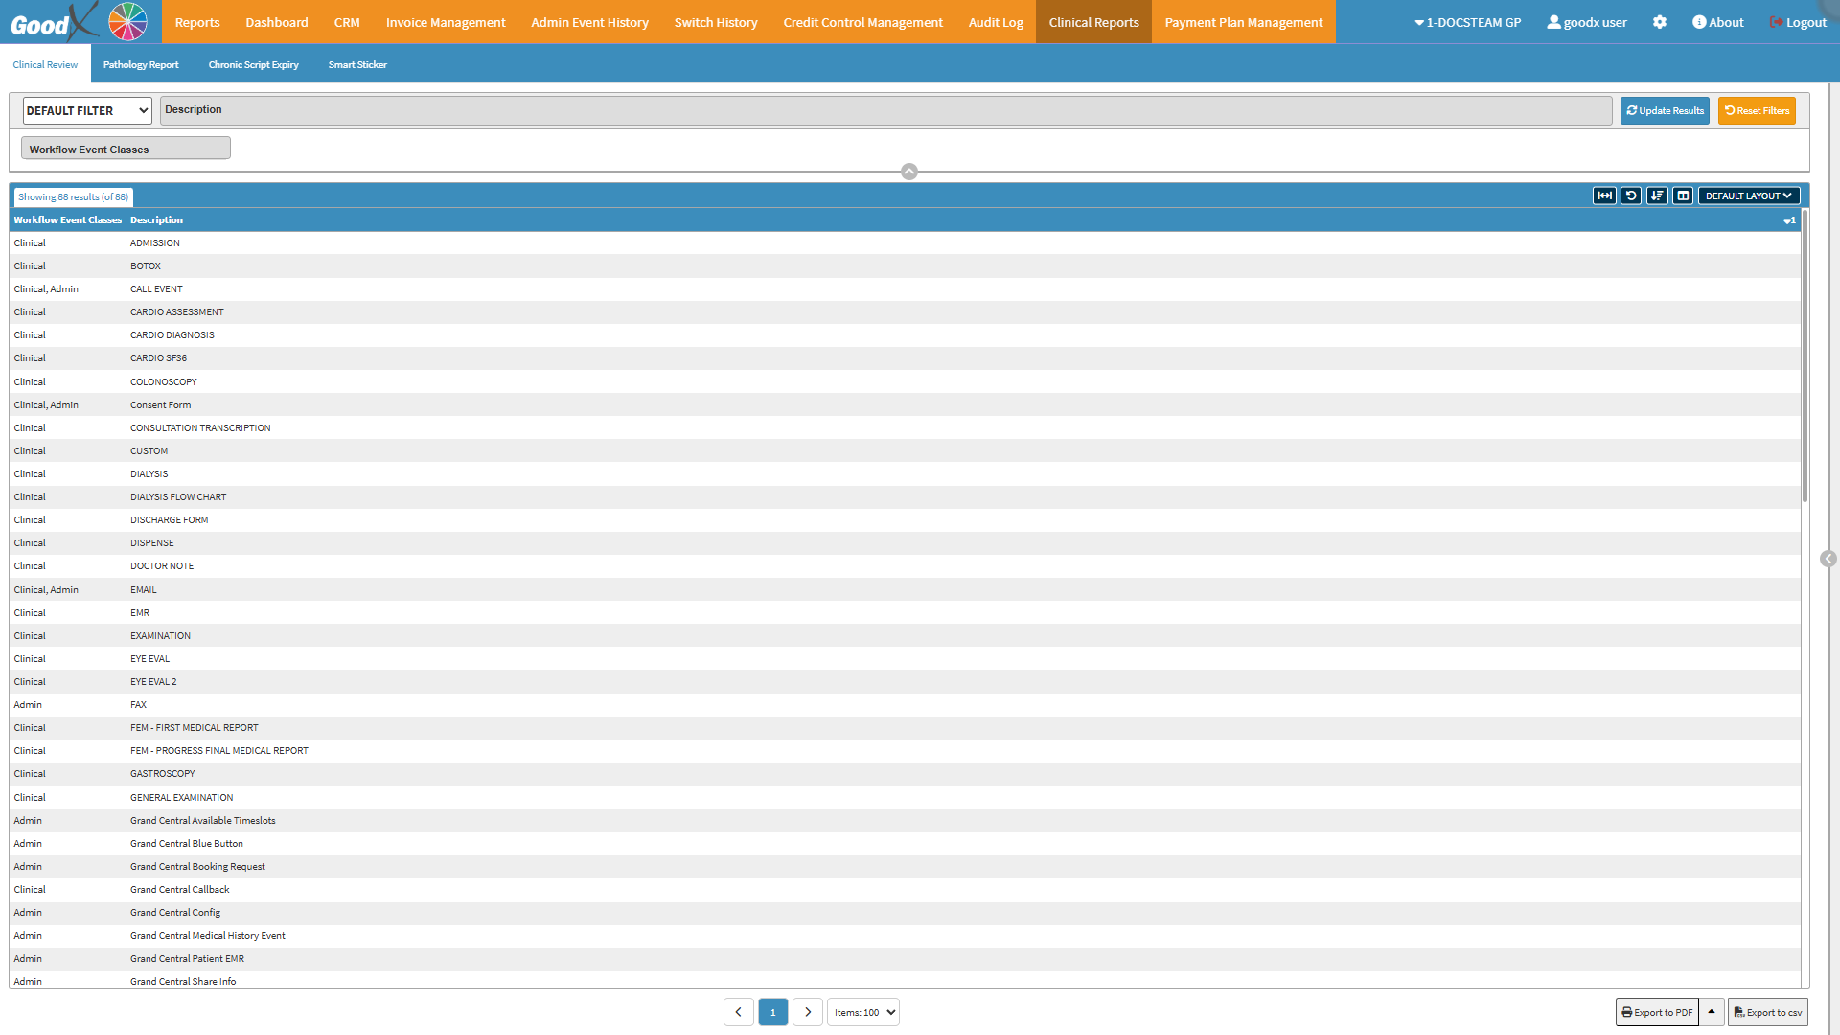Click the colorful GoodX wheel logo
The image size is (1840, 1035).
click(x=127, y=22)
